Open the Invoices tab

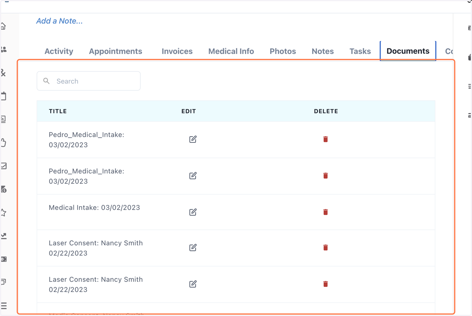177,51
